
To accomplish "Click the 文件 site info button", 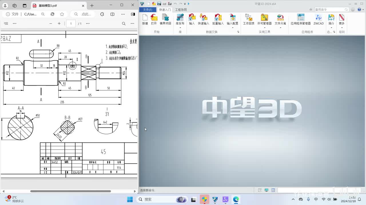I will [x=12, y=14].
